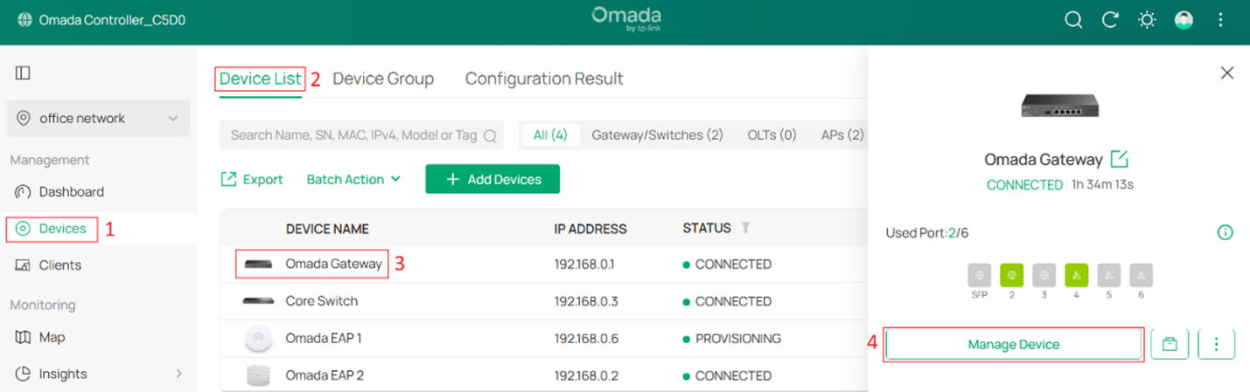The height and width of the screenshot is (392, 1250).
Task: Click the STATUS column filter icon
Action: 745,228
